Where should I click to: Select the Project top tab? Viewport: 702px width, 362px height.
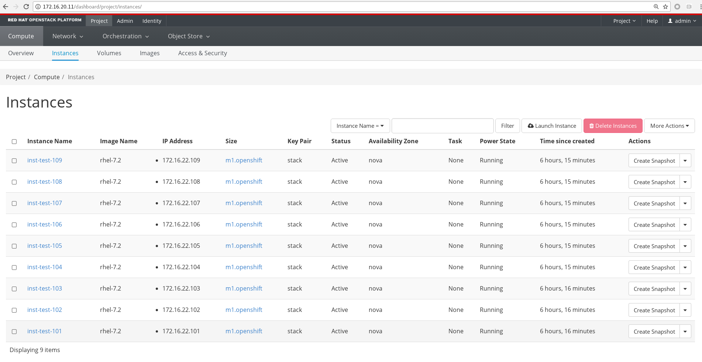click(x=99, y=21)
